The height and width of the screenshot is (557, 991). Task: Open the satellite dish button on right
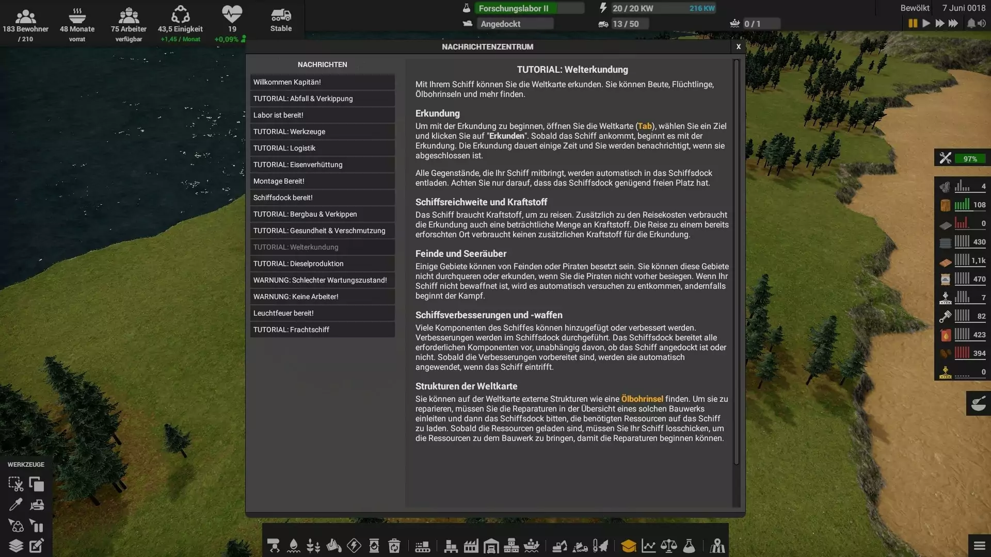979,403
